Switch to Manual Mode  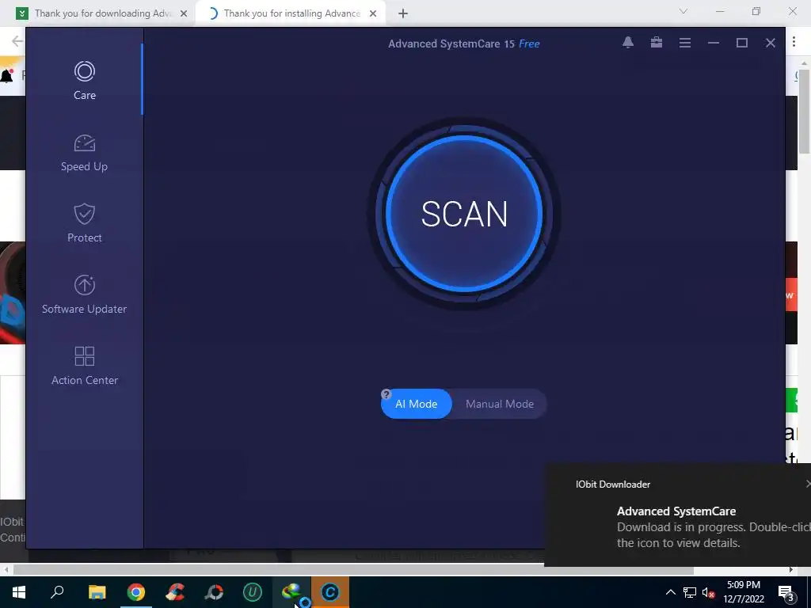tap(500, 404)
